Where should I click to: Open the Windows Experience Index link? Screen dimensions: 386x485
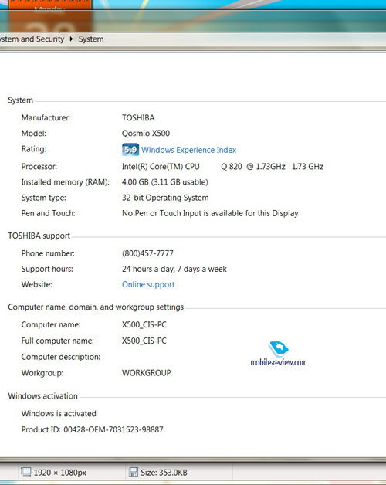point(188,150)
